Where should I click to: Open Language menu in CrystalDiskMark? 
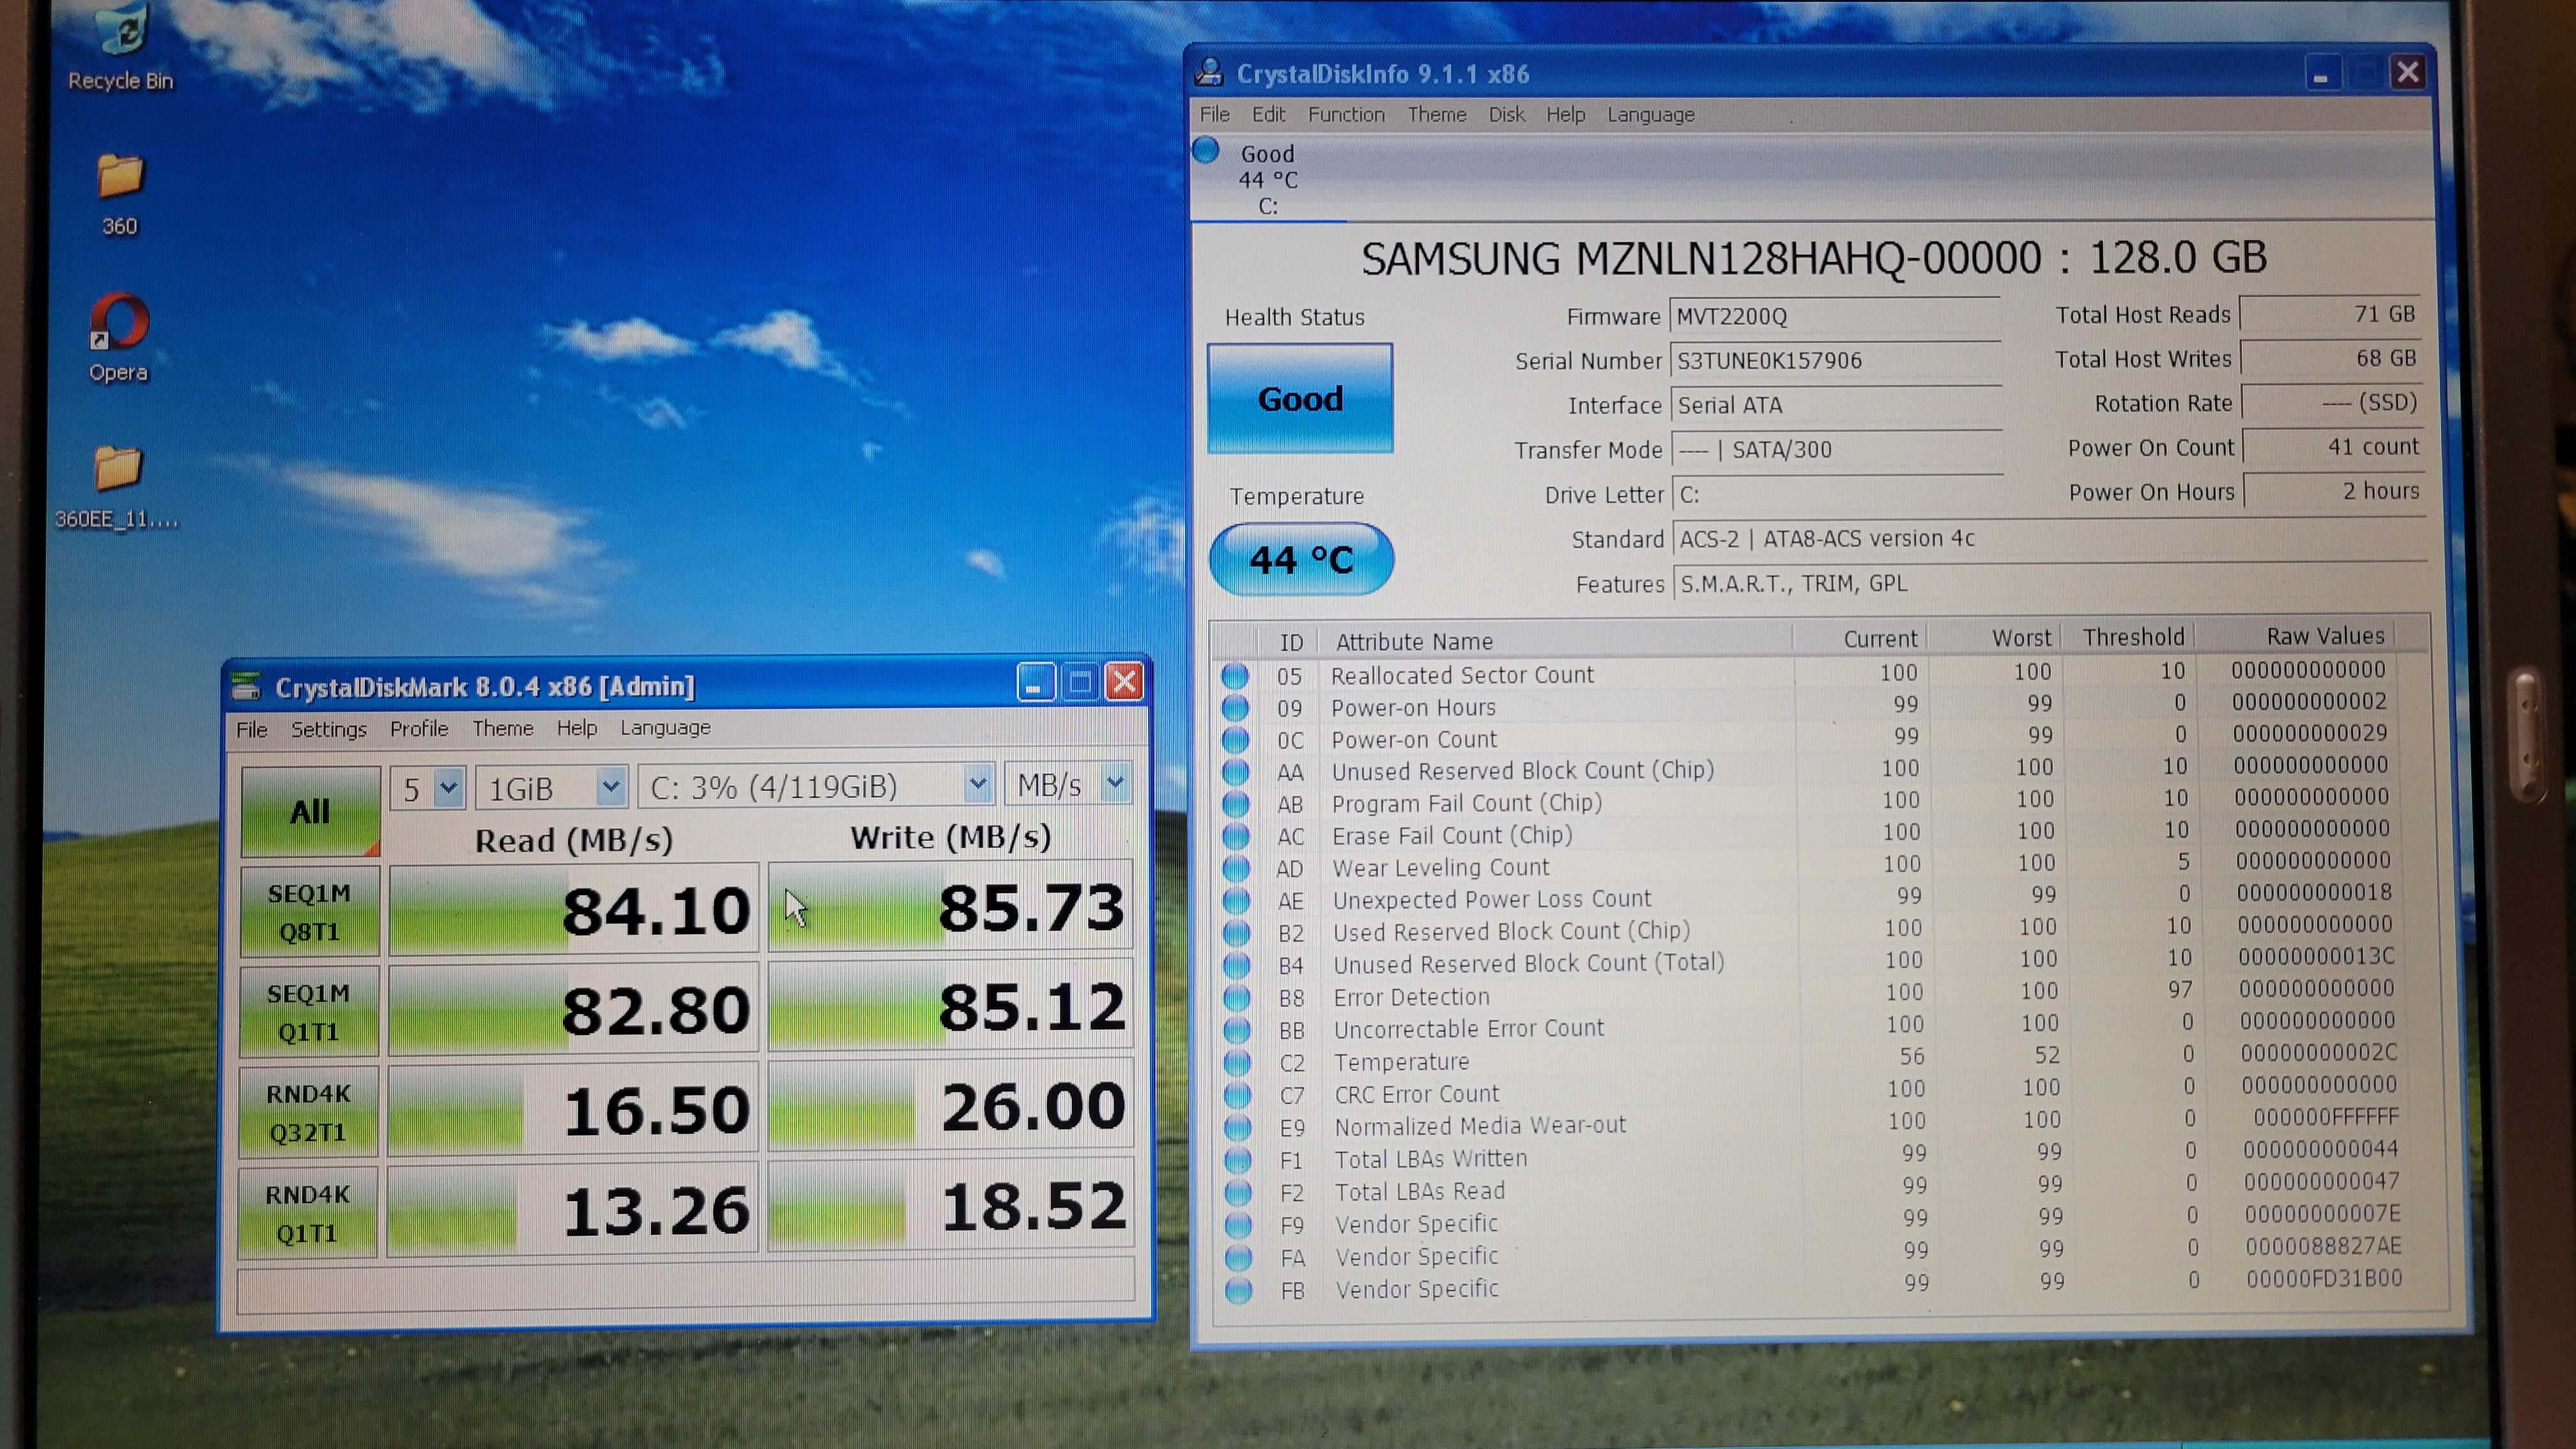665,727
